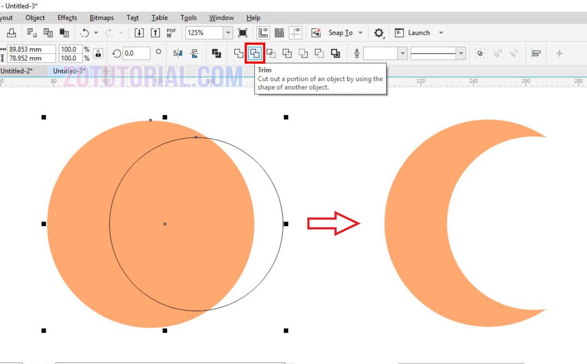Click the Launch application button
The height and width of the screenshot is (364, 587).
(x=413, y=33)
